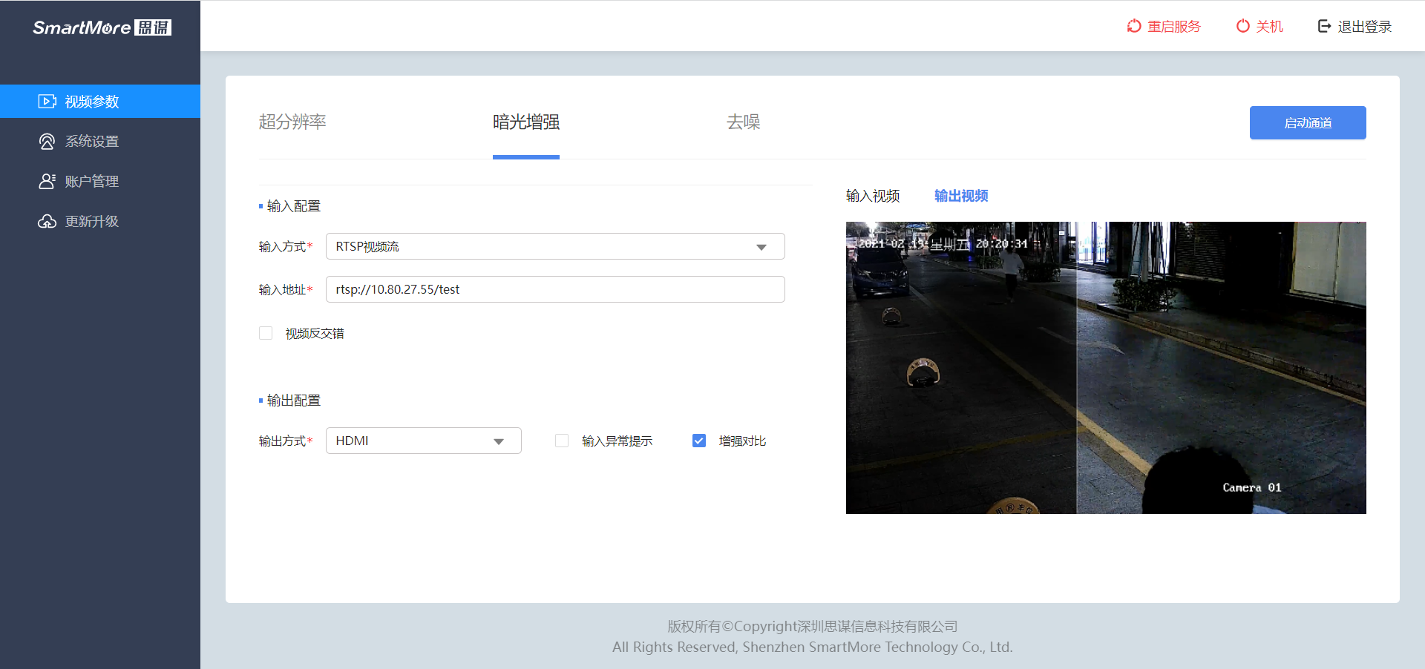Click the red power shutdown icon
This screenshot has height=669, width=1425.
[1242, 27]
